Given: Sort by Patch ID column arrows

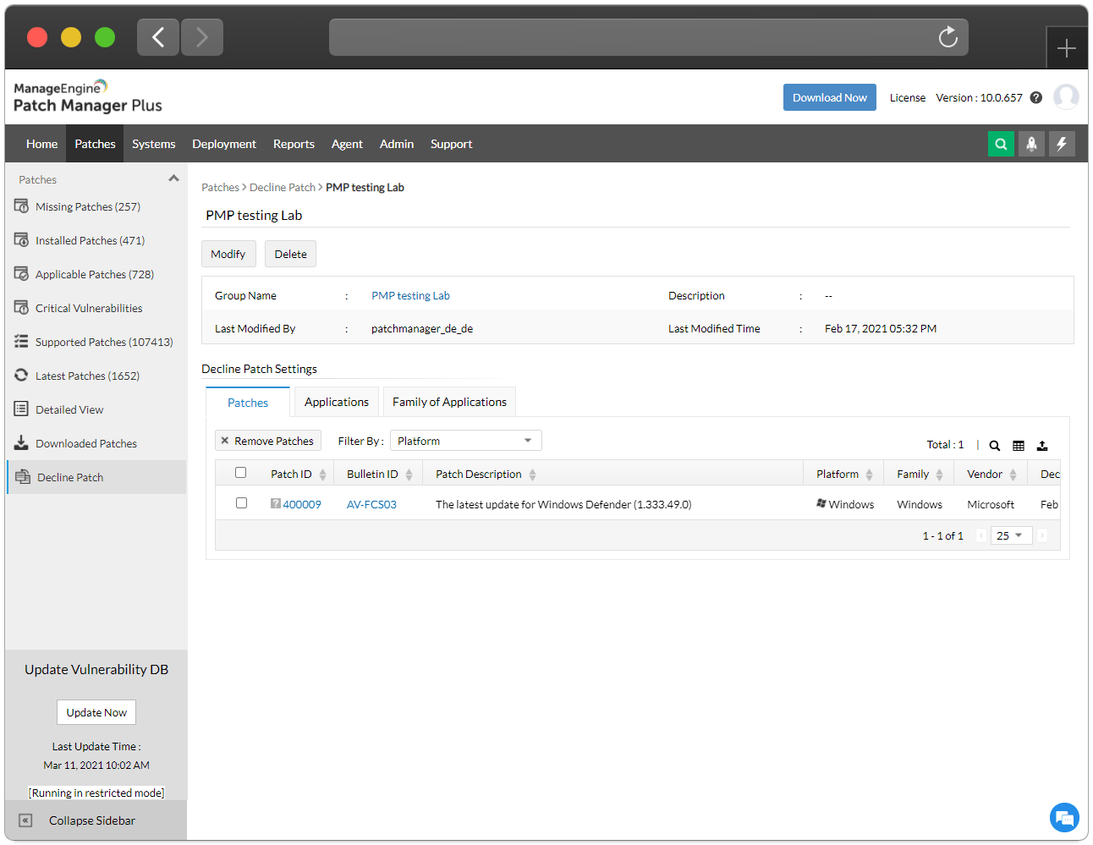Looking at the screenshot, I should [x=322, y=475].
